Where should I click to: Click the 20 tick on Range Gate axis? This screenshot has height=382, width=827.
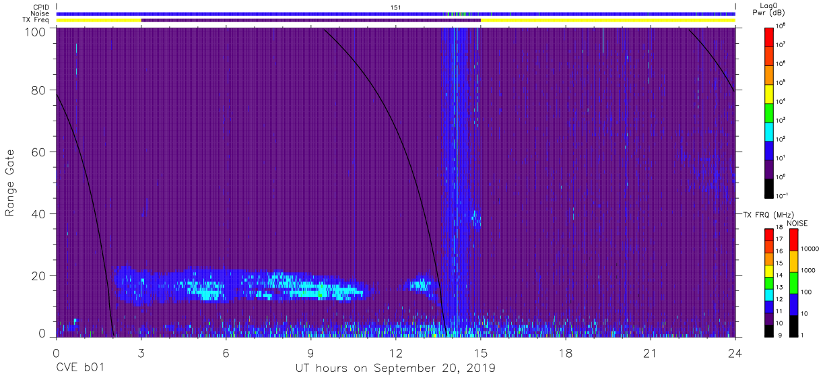click(40, 276)
